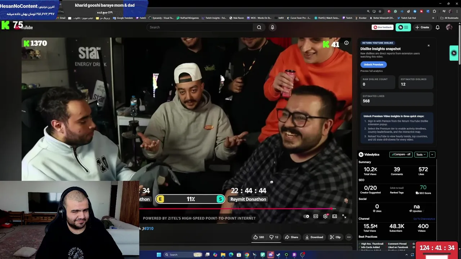This screenshot has height=259, width=461.
Task: Click the Estimated Likes 568 card
Action: pyautogui.click(x=397, y=99)
